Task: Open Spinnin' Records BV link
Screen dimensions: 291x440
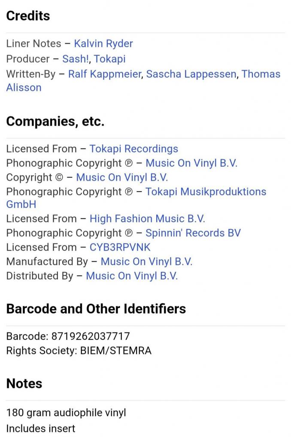Action: [x=193, y=233]
